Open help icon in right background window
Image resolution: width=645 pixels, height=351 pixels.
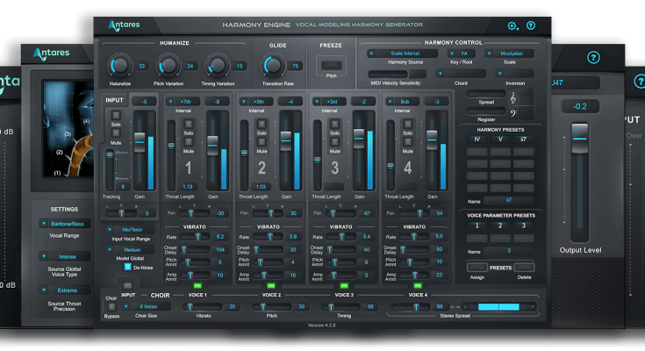(x=593, y=57)
